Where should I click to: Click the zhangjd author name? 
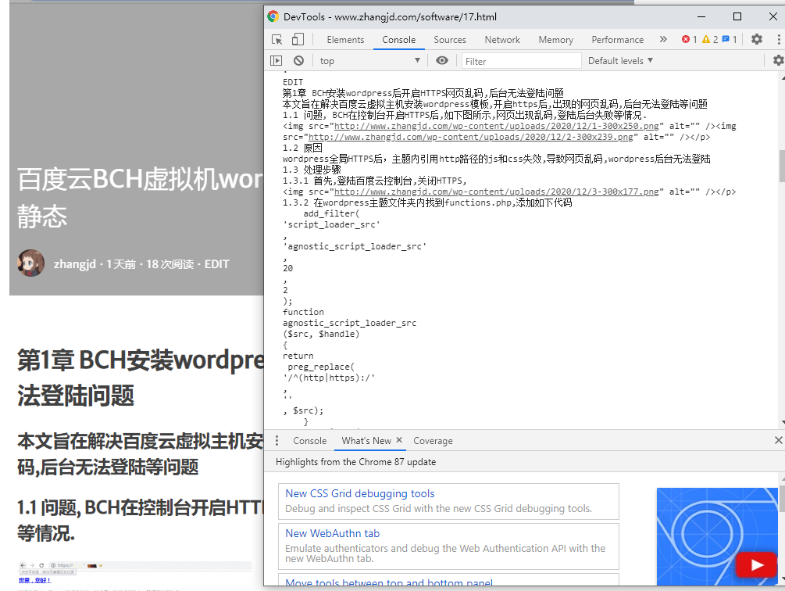(75, 264)
